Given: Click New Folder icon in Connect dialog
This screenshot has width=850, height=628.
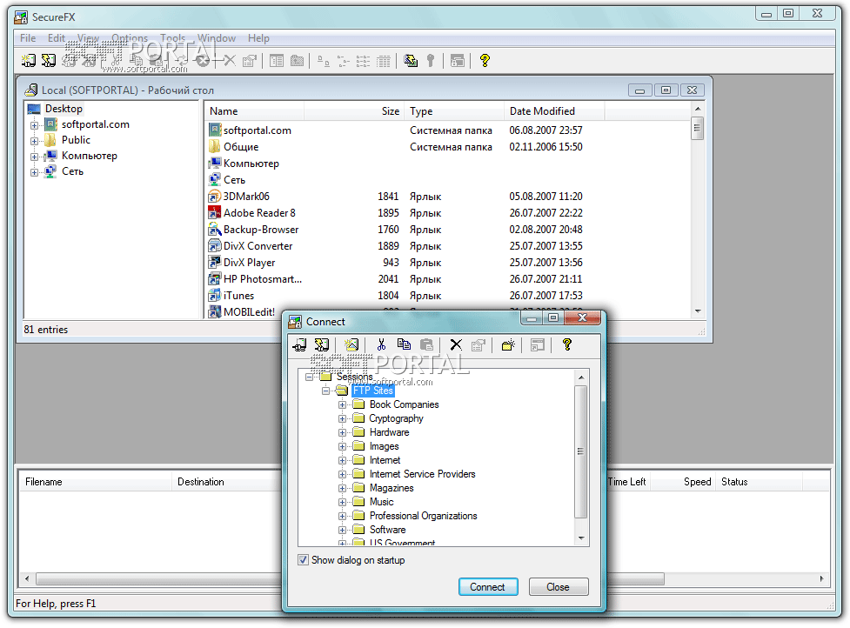Looking at the screenshot, I should 508,344.
